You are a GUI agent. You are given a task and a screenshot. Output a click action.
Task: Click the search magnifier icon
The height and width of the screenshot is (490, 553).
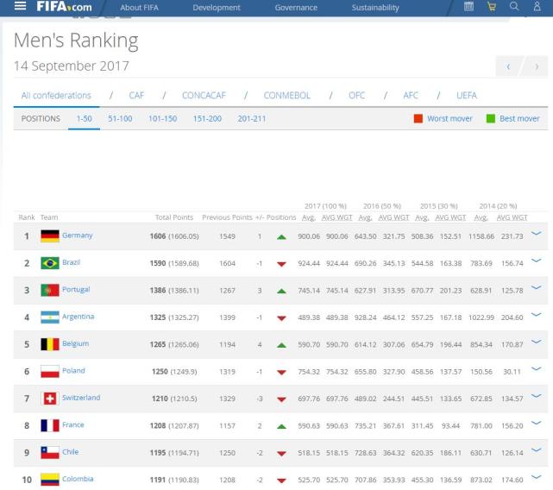pyautogui.click(x=514, y=6)
